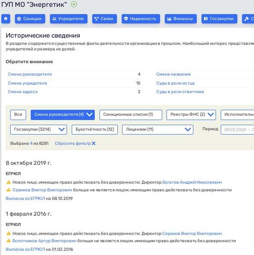Click the count 4 next to Смена руководителя
Screen dimensions: 254x255
[139, 74]
